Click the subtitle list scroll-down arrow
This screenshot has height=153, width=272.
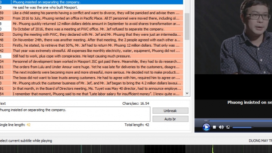187,93
